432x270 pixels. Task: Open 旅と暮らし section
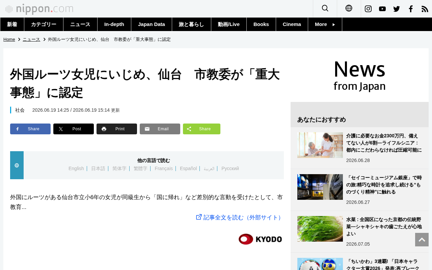(x=192, y=24)
